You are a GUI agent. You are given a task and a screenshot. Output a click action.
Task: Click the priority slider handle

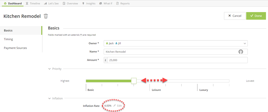click(x=134, y=81)
